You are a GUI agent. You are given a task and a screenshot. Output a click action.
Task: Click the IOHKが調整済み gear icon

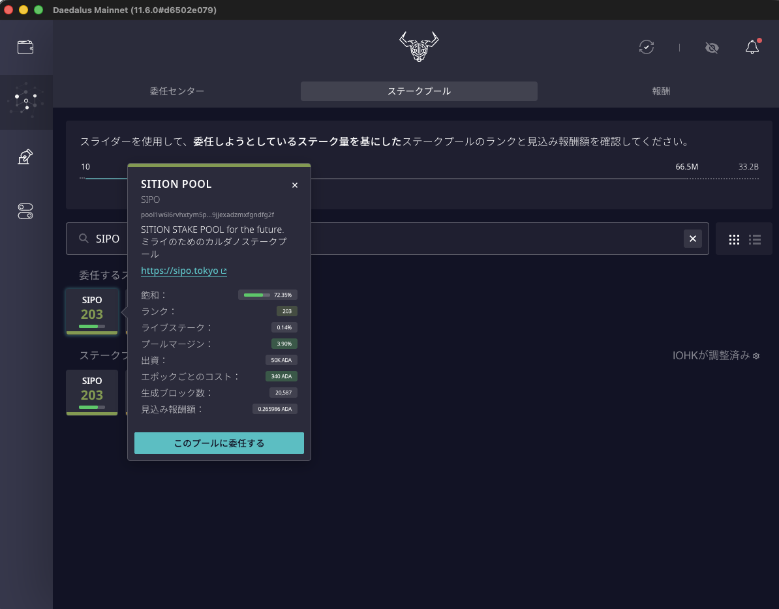[x=756, y=356]
